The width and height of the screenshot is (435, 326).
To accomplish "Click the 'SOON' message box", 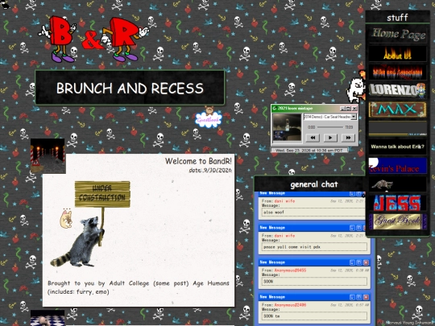I will coord(314,282).
